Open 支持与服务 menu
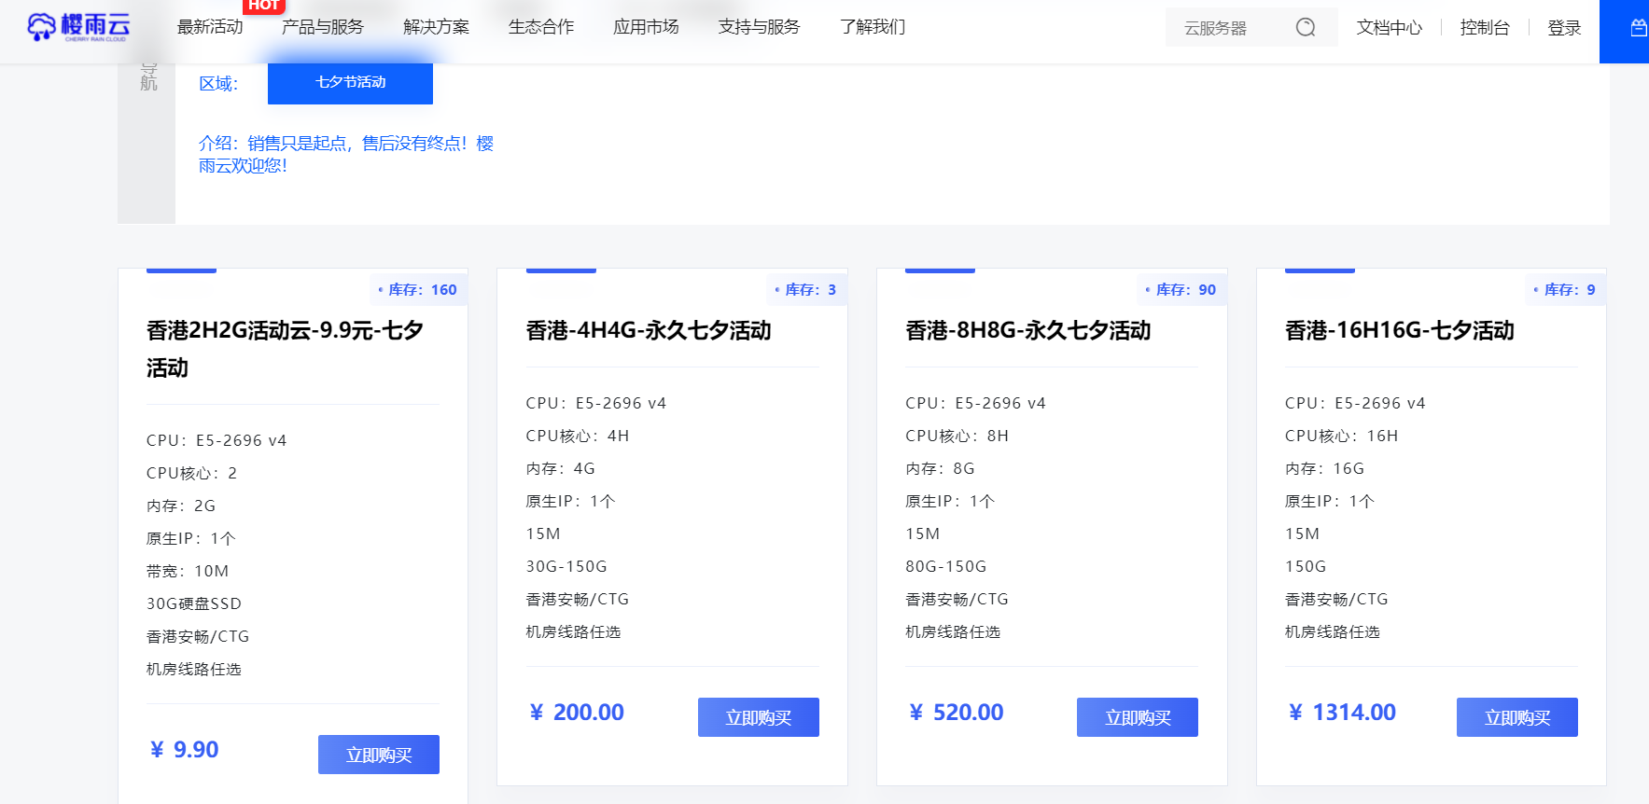Image resolution: width=1649 pixels, height=804 pixels. click(x=760, y=27)
